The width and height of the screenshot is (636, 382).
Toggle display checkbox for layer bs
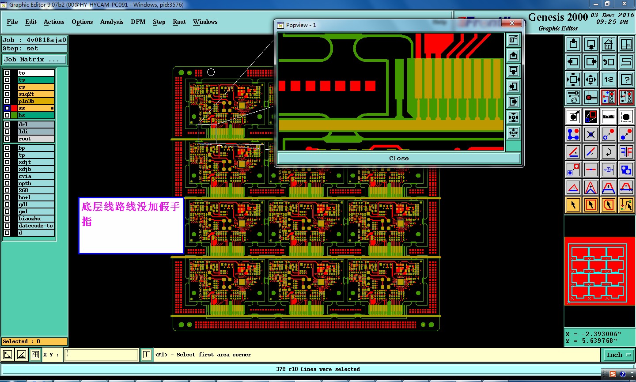click(7, 115)
